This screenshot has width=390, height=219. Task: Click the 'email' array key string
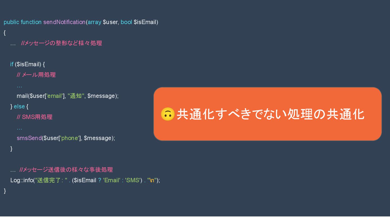[54, 96]
